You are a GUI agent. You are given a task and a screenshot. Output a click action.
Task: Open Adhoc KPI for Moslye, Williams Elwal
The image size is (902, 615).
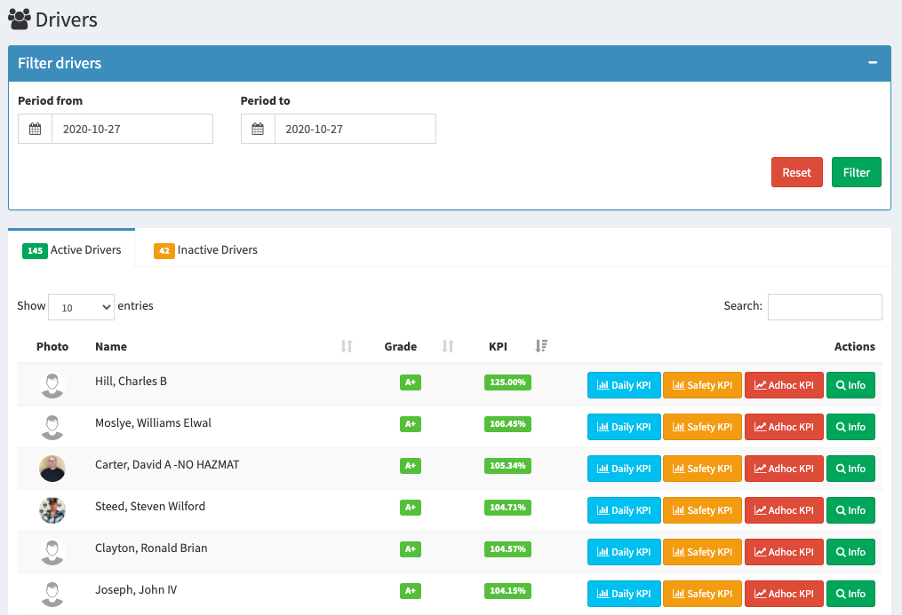(x=784, y=427)
